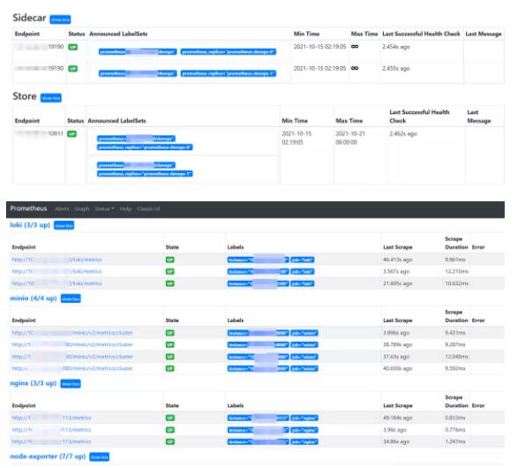Click job="loki" label in row 46.413s ago
Screen dimensions: 517x468
point(303,260)
